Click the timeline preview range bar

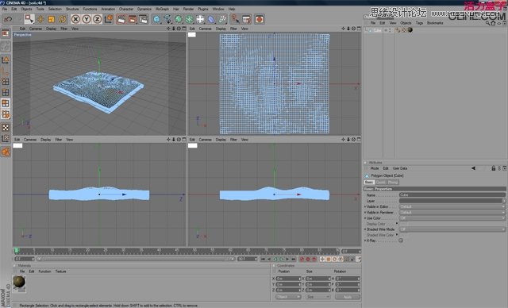point(136,259)
